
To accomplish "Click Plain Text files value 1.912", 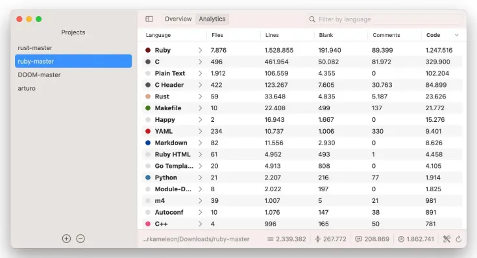I will click(218, 73).
